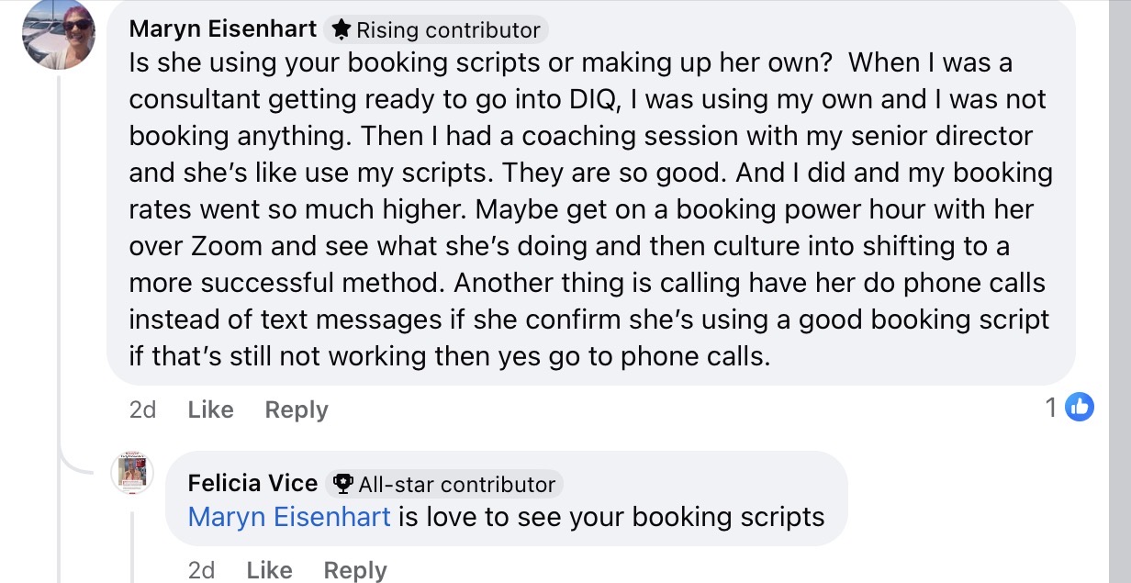Click the Maryn Eisenhart mention in Felicia's reply
The height and width of the screenshot is (583, 1131).
(289, 517)
